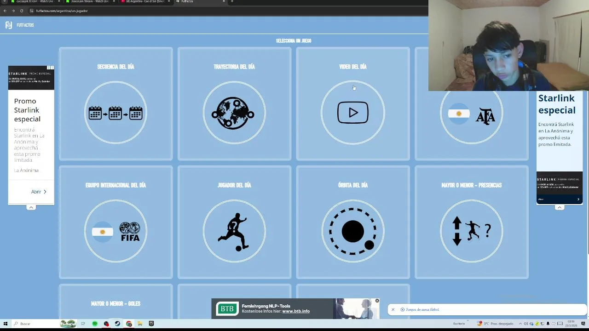Click the ÓRBITA DEL DÍA title
The height and width of the screenshot is (331, 589).
point(353,185)
